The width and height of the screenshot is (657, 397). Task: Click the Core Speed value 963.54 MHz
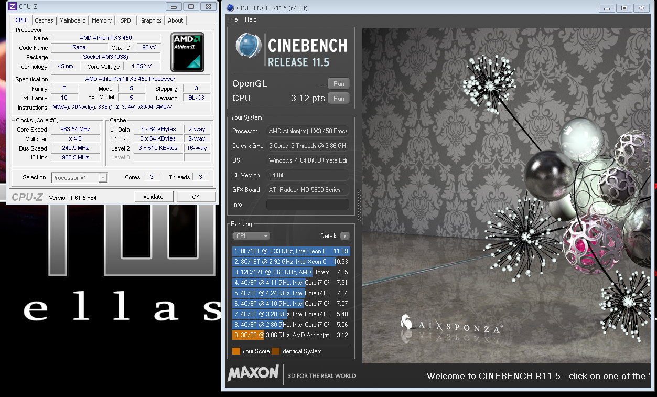click(76, 130)
